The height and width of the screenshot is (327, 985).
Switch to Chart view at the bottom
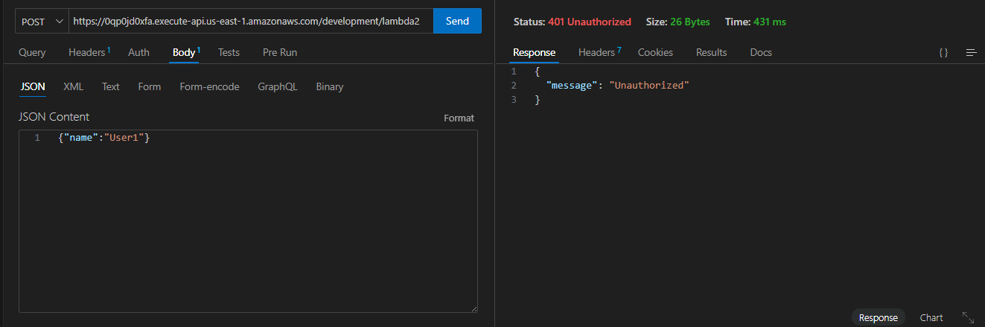[931, 317]
